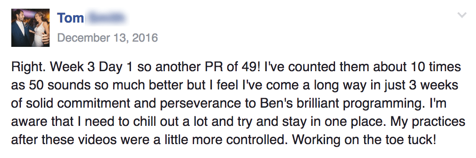This screenshot has height=158, width=476.
Task: Open Tom's profile picture thumbnail
Action: [30, 28]
